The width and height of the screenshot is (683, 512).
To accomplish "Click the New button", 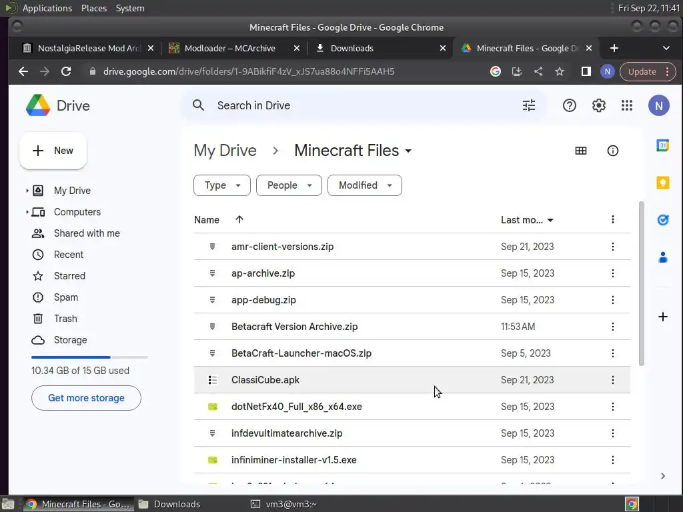I will [x=53, y=151].
